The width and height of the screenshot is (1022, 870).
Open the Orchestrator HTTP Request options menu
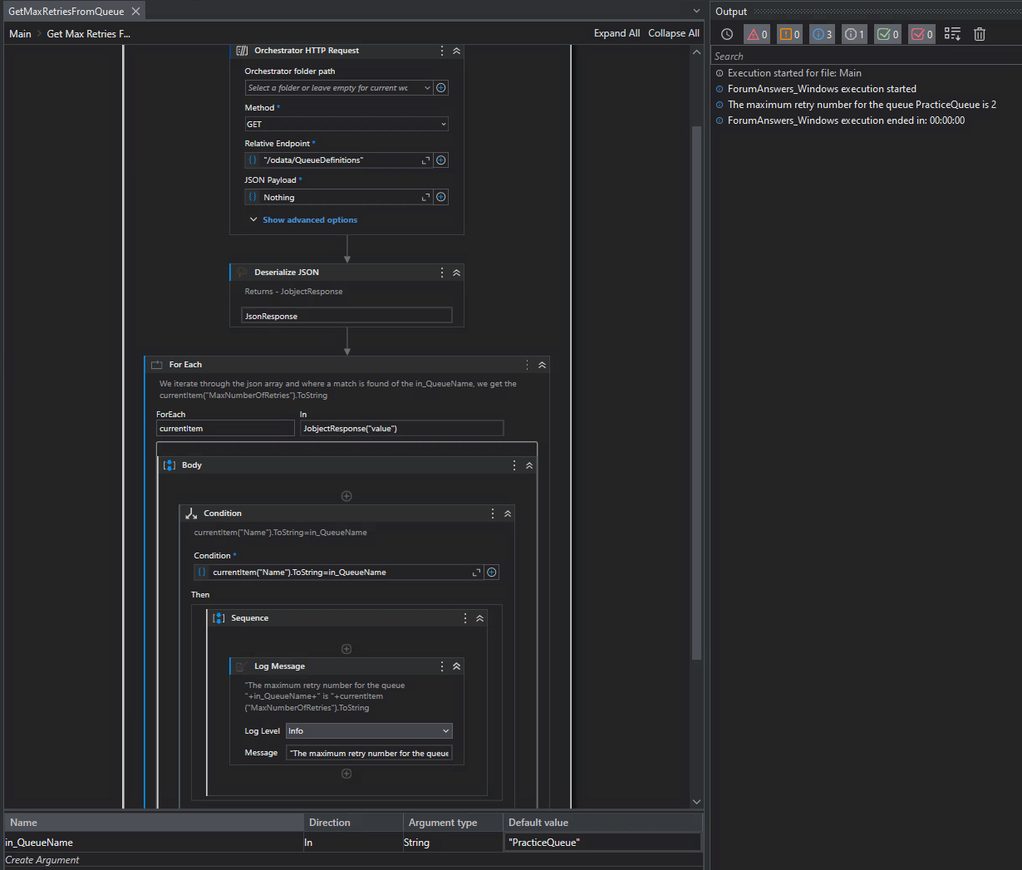click(441, 51)
